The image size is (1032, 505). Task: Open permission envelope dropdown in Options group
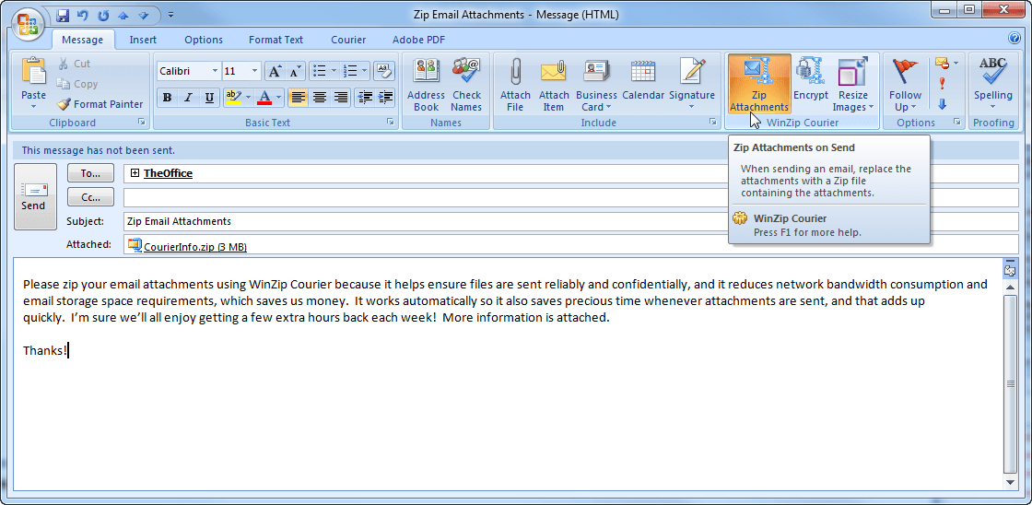click(946, 64)
